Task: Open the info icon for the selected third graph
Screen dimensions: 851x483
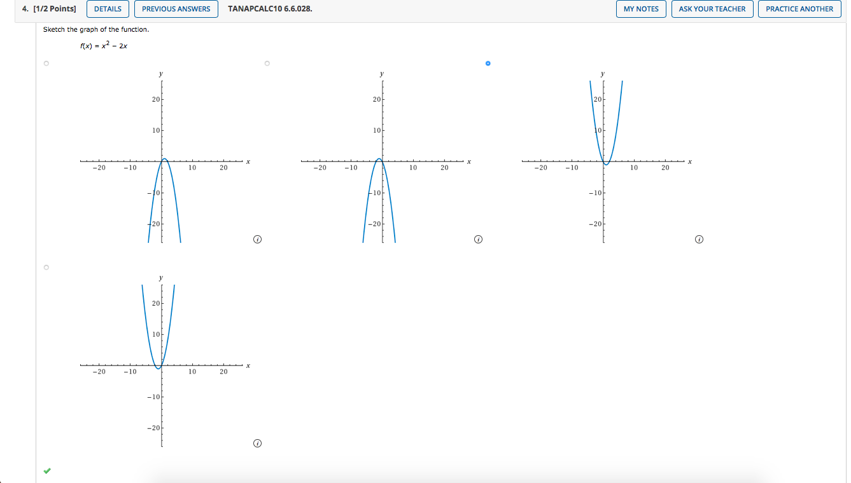Action: pos(699,240)
